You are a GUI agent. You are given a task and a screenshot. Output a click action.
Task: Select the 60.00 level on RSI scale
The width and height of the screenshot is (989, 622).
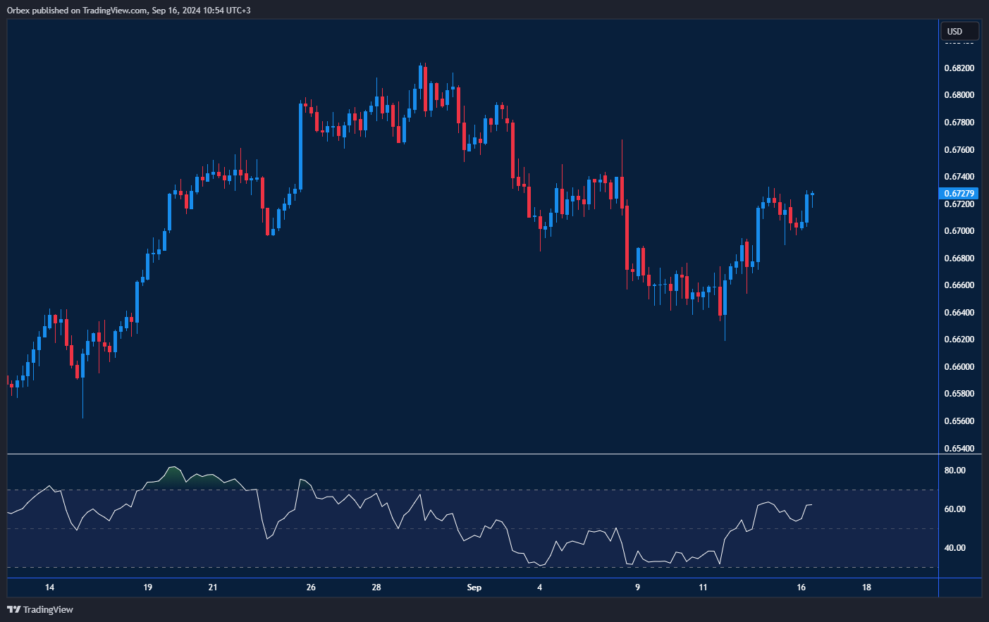(x=954, y=509)
